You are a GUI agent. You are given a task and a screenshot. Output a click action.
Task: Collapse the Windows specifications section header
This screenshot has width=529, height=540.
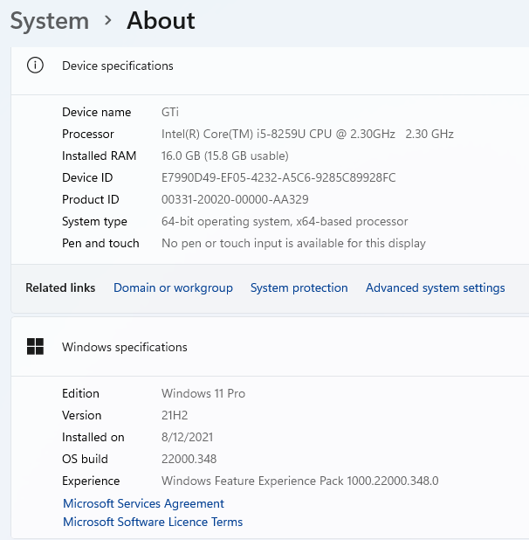pyautogui.click(x=270, y=347)
